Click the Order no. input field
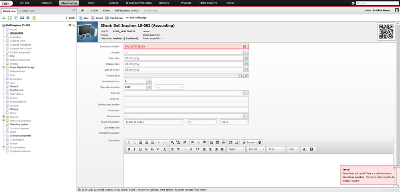The height and width of the screenshot is (192, 400). [186, 99]
